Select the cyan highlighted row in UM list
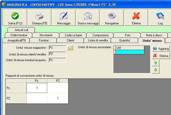Viewport: 171px width, 115px height. point(130,52)
